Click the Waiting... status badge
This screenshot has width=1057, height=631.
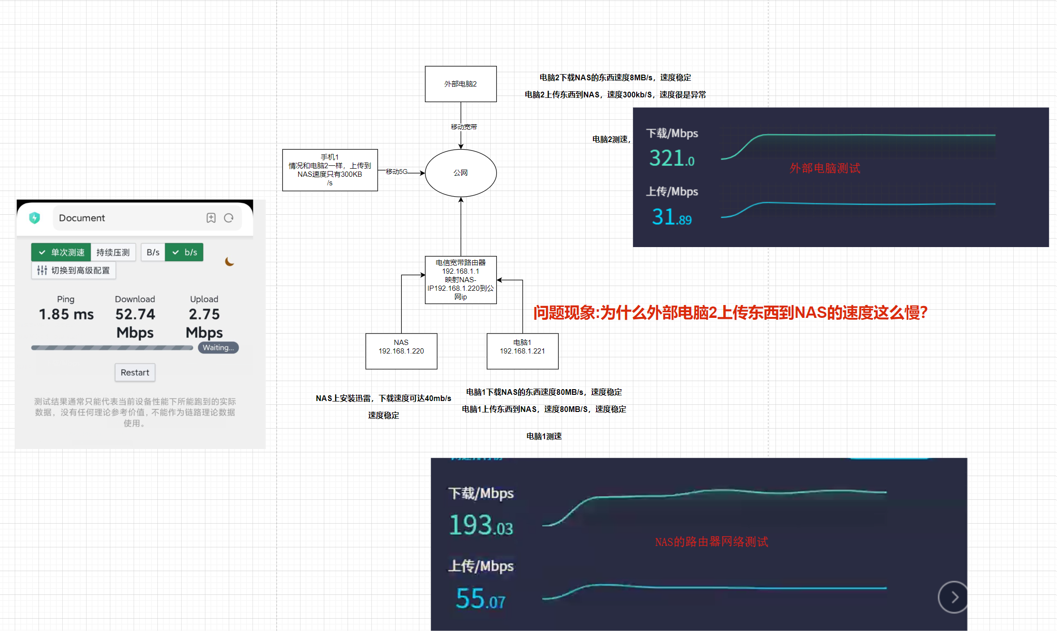pos(218,348)
